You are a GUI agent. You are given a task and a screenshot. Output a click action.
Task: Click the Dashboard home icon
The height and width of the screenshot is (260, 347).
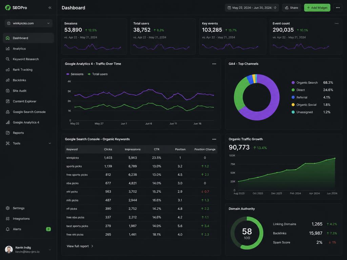tap(8, 38)
